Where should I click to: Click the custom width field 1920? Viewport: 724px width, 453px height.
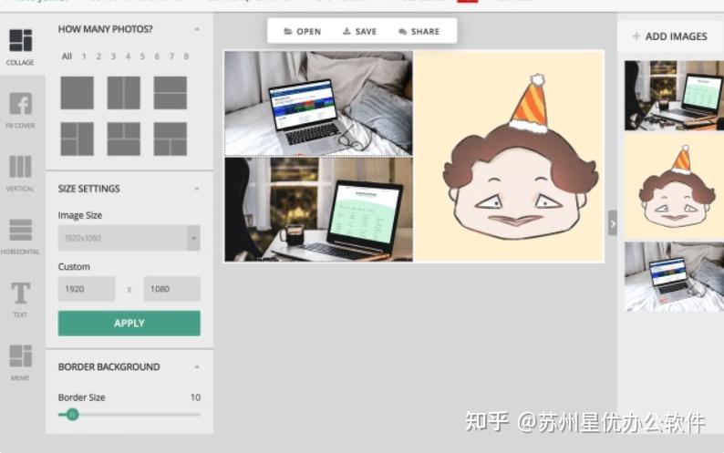click(87, 289)
